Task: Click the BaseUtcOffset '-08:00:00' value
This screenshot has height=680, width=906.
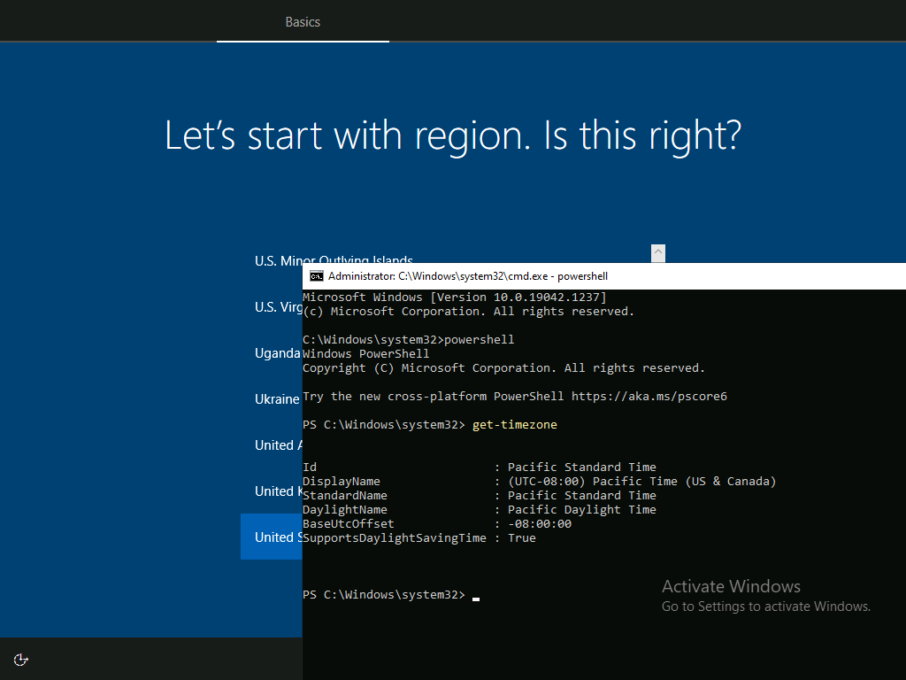Action: click(x=540, y=524)
